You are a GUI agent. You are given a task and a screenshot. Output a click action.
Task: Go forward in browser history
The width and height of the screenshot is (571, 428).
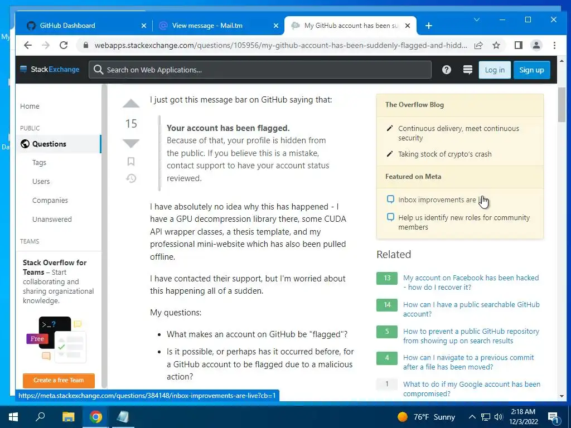(x=46, y=45)
